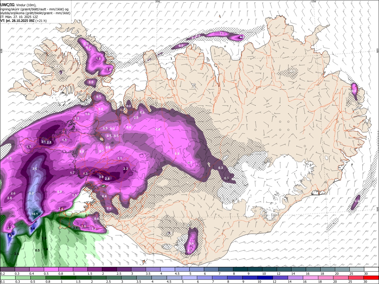Click the "2.2" value on the map
This screenshot has width=379, height=284.
click(126, 169)
